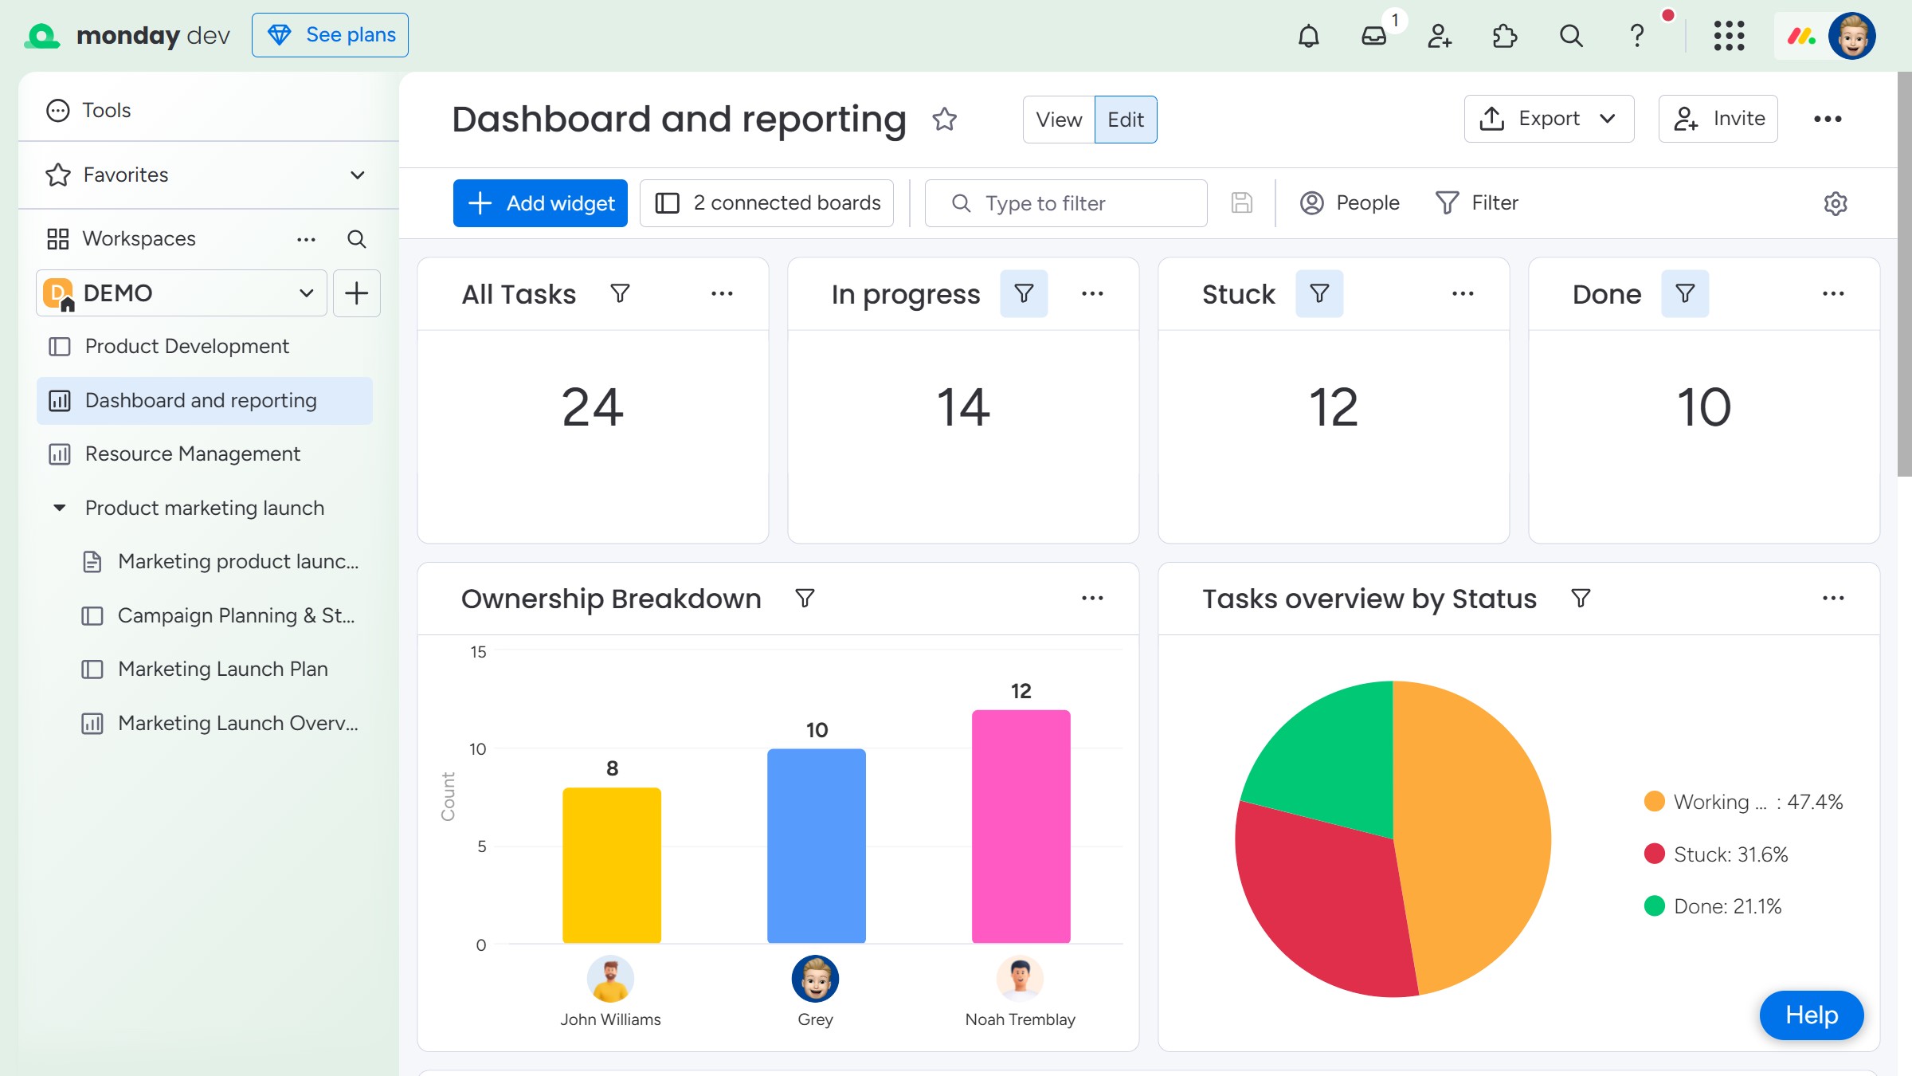Open the Help chat button
1912x1076 pixels.
click(x=1811, y=1015)
